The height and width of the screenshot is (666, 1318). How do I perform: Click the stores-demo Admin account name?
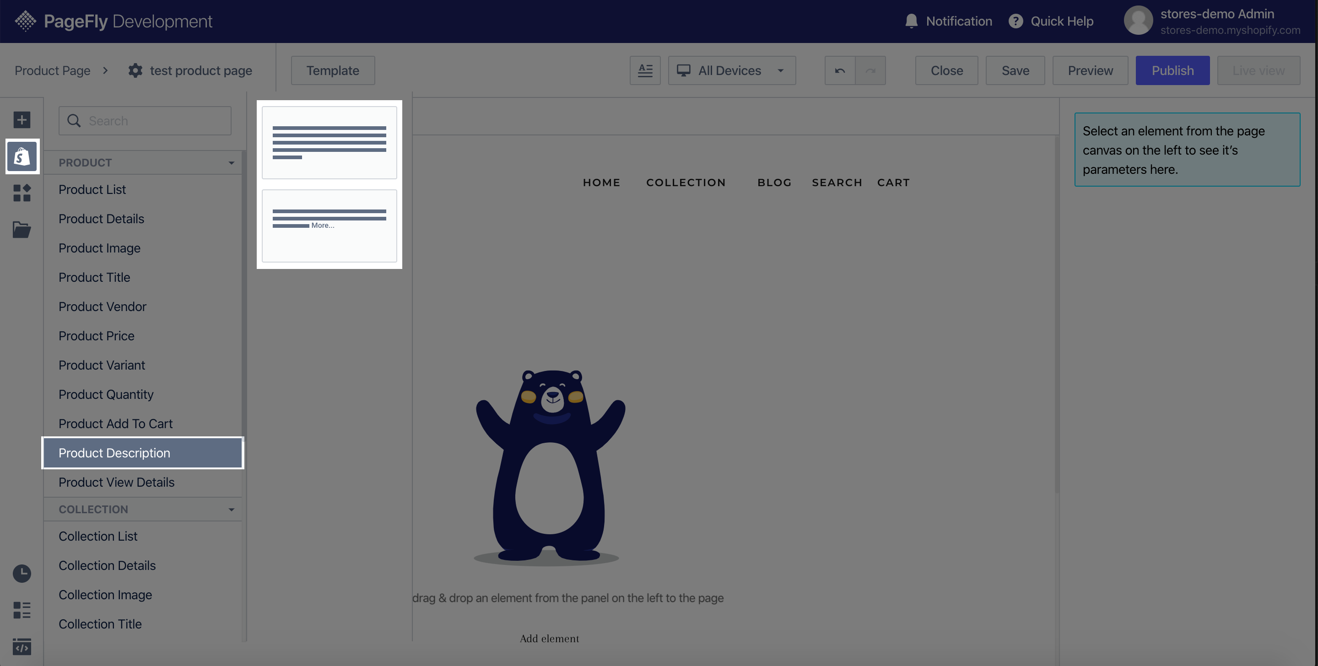1217,14
